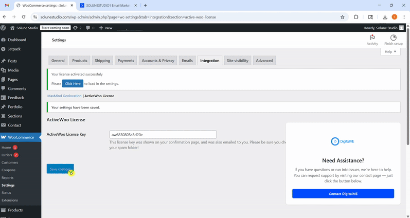
Task: Reload the current page
Action: (x=24, y=17)
